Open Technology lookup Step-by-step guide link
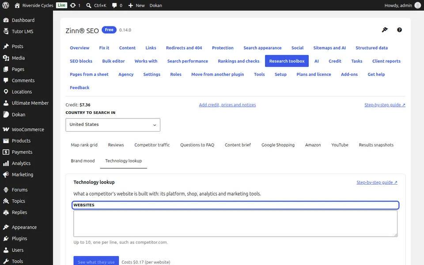424x265 pixels. [x=377, y=182]
